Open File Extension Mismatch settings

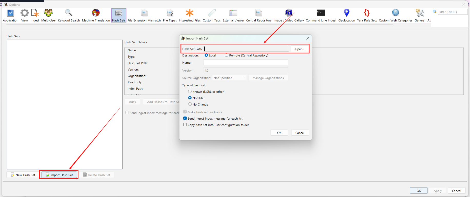point(144,16)
